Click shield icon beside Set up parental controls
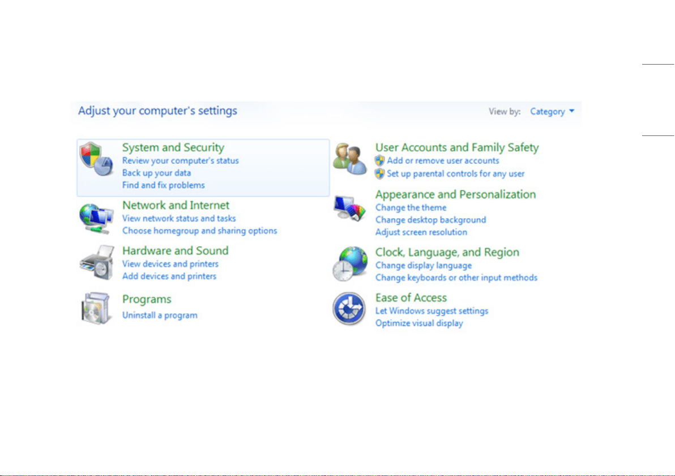Screen dimensions: 675x476 pos(379,173)
